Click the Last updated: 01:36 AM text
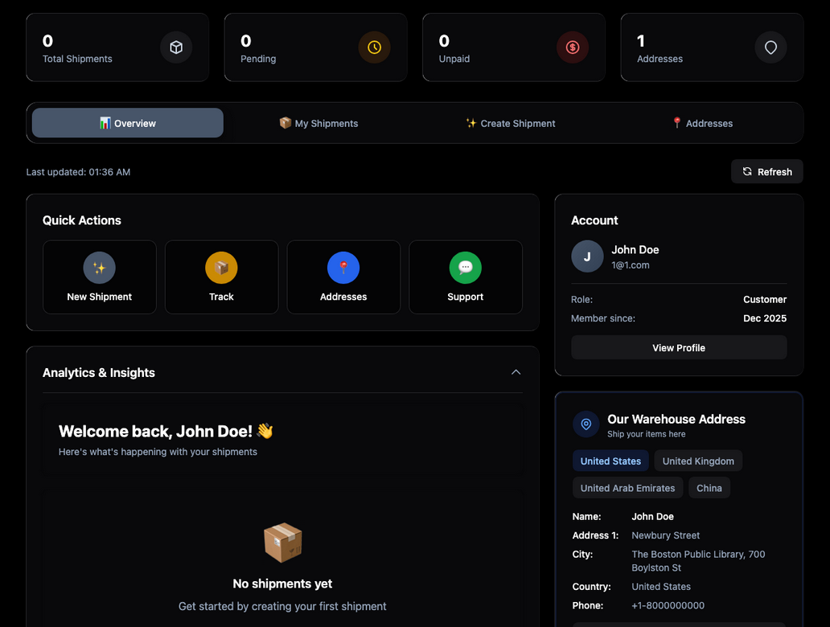The width and height of the screenshot is (830, 627). click(x=78, y=172)
